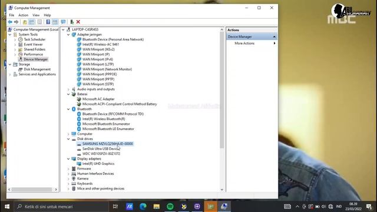This screenshot has width=377, height=212.
Task: Select SanDisk Ultra USB Device
Action: point(101,149)
